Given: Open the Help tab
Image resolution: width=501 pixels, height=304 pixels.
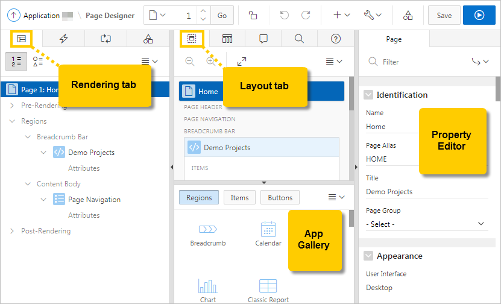Looking at the screenshot, I should pos(335,39).
